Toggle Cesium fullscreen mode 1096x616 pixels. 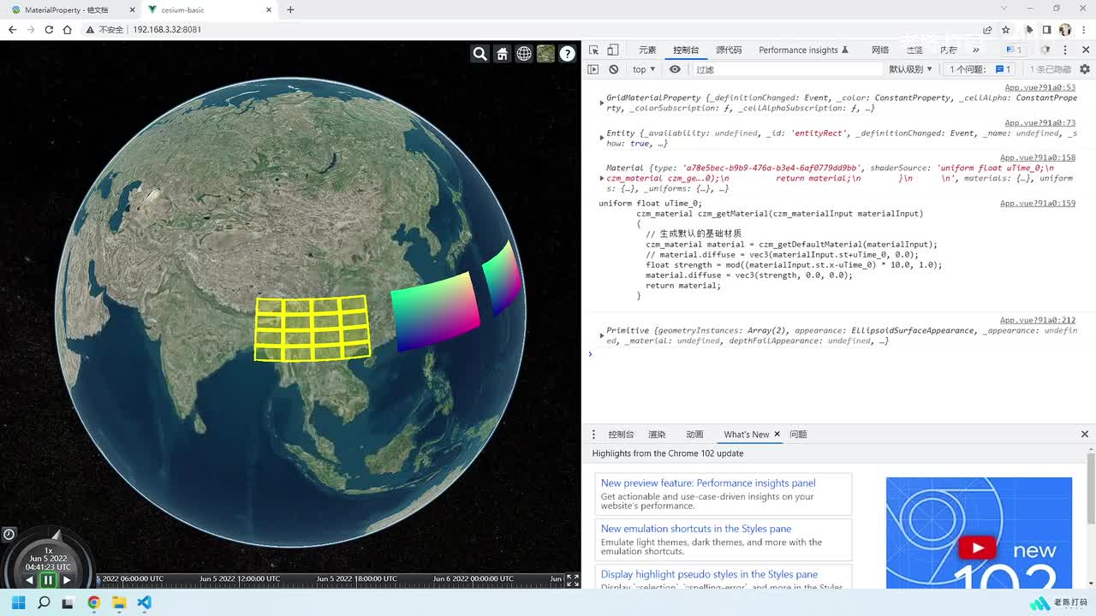pyautogui.click(x=573, y=580)
